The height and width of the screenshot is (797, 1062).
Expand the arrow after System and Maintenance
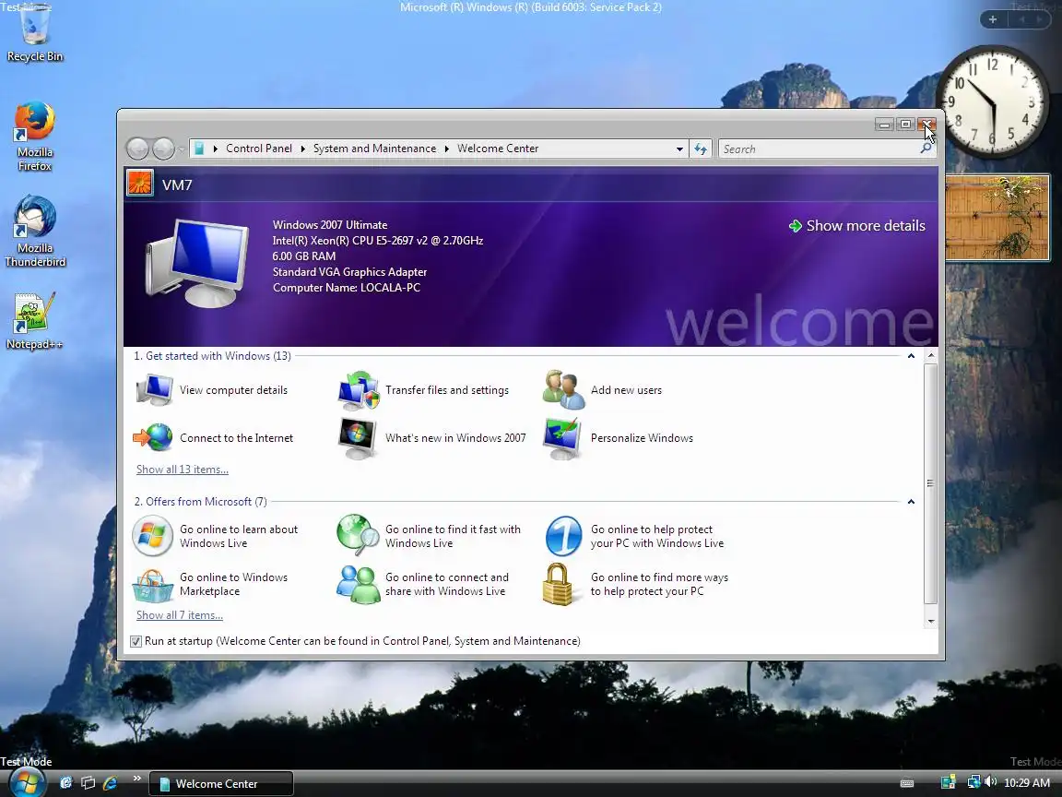click(447, 149)
